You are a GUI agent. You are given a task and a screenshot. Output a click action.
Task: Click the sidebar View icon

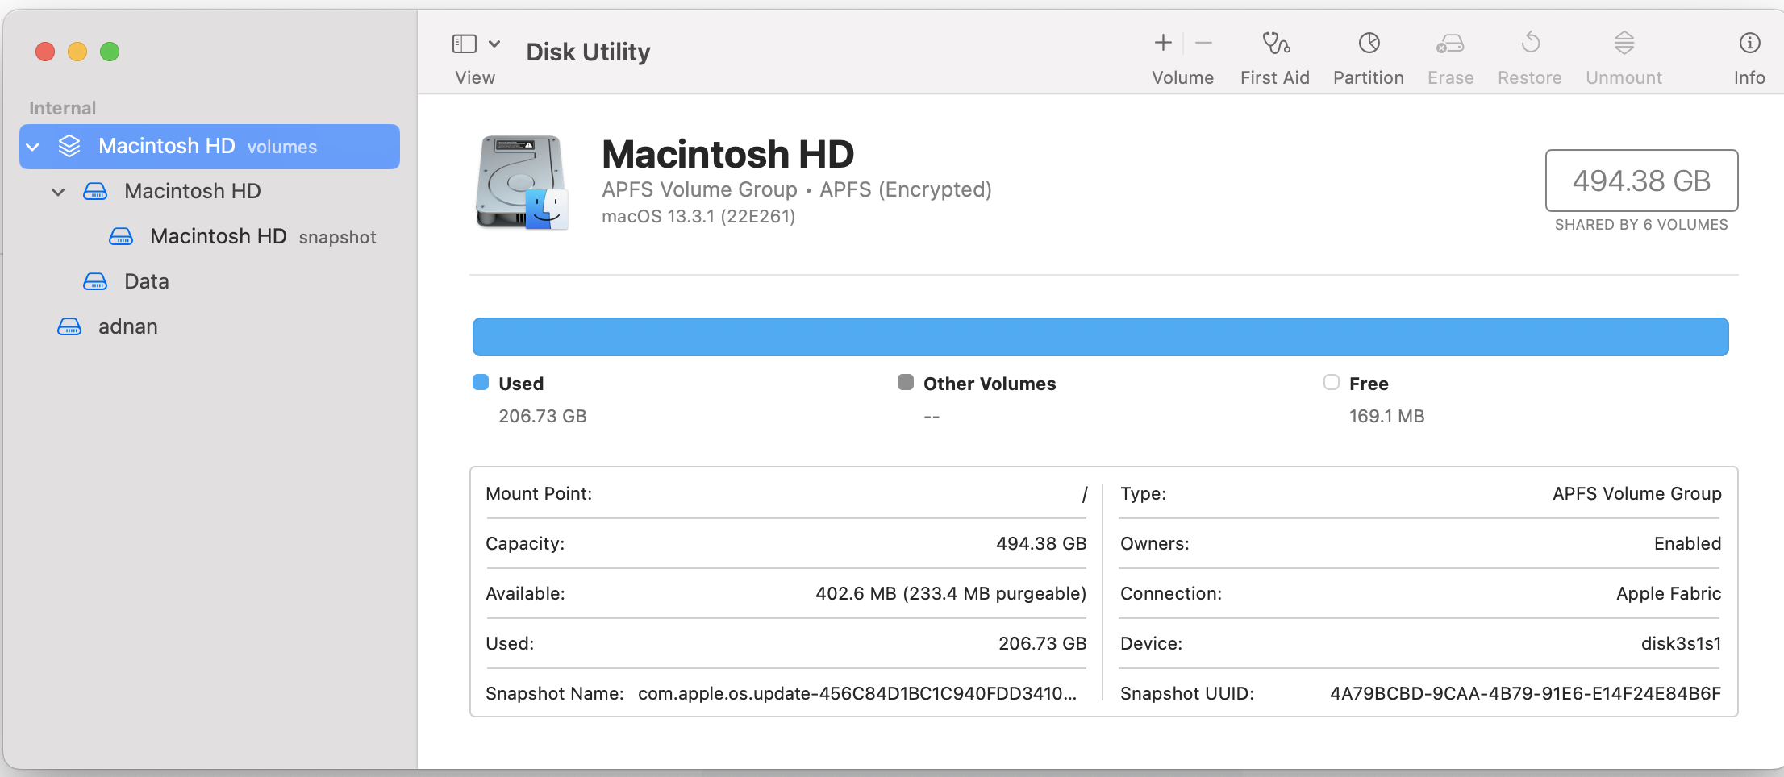click(x=465, y=43)
